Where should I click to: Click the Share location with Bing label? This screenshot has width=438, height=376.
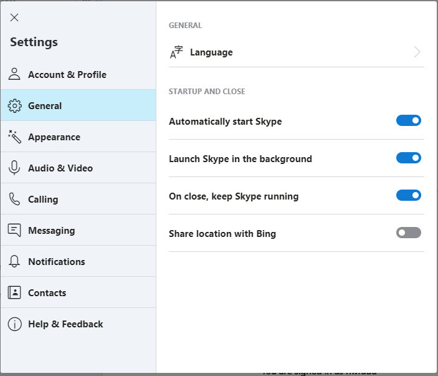click(222, 234)
